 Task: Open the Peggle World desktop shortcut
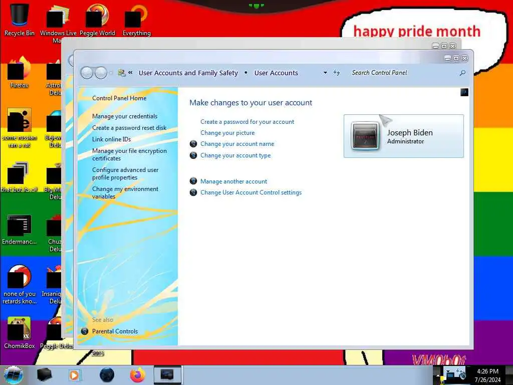tap(97, 19)
